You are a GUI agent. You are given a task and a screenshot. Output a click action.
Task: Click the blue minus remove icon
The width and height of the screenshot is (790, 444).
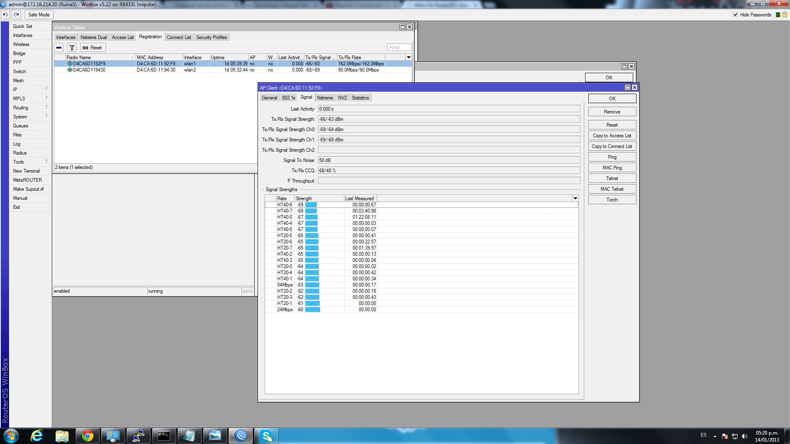point(59,48)
